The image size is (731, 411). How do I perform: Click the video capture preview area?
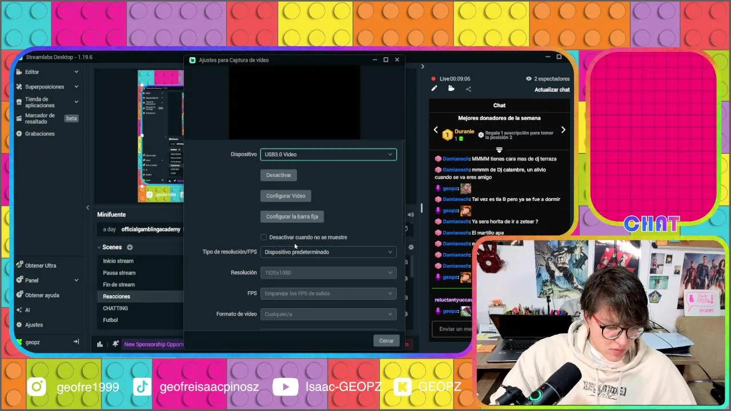click(x=295, y=102)
